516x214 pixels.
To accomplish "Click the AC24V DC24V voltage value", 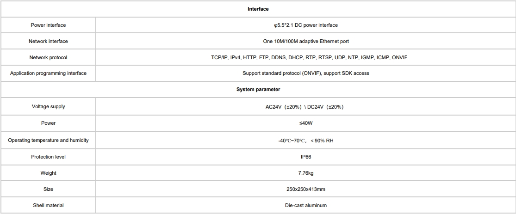I will (304, 107).
